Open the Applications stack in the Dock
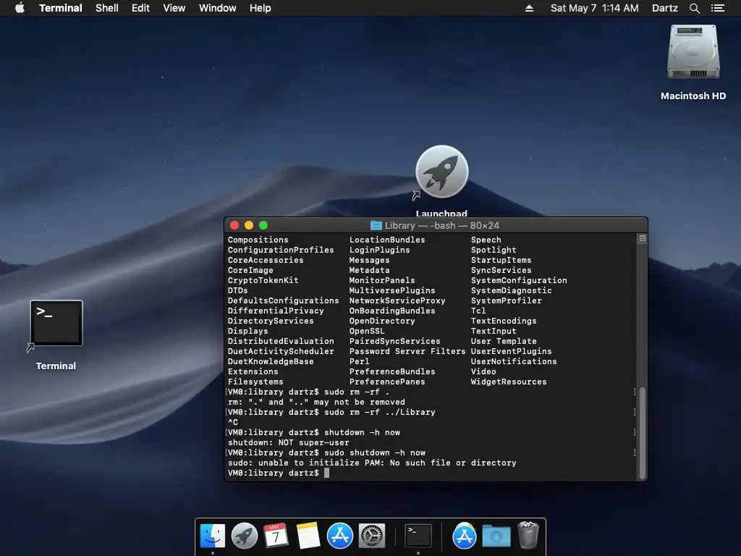The width and height of the screenshot is (741, 556). click(465, 536)
